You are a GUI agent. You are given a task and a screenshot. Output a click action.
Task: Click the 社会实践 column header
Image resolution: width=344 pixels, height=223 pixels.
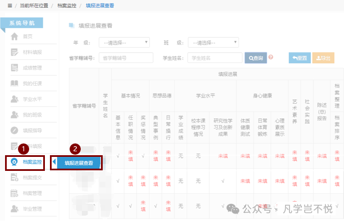307,112
